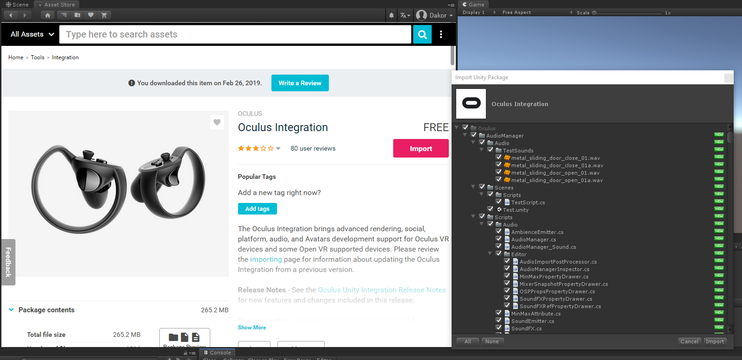742x360 pixels.
Task: Select Test.unity scene file icon
Action: coord(499,209)
